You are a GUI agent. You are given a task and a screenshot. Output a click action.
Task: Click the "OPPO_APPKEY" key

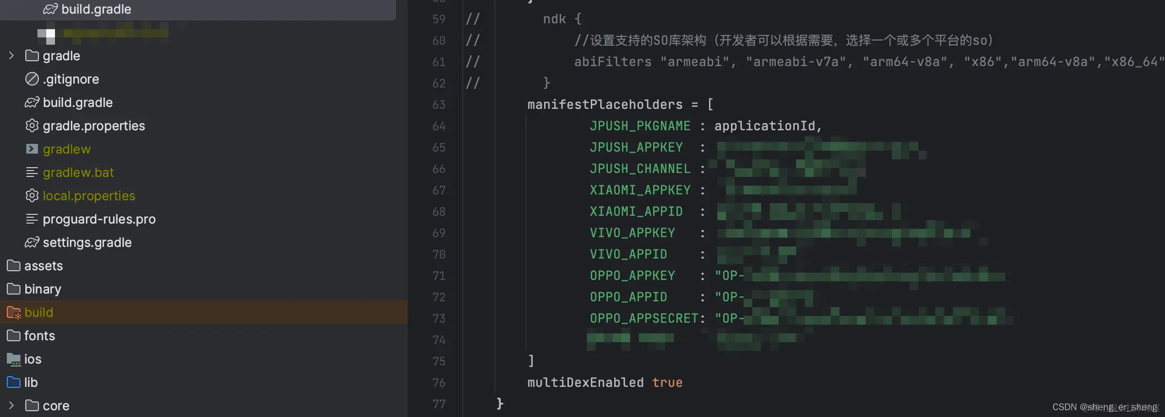(x=632, y=276)
